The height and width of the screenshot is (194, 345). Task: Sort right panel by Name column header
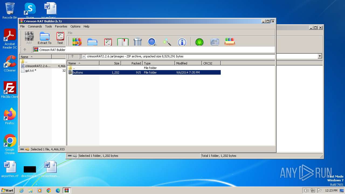coord(83,63)
